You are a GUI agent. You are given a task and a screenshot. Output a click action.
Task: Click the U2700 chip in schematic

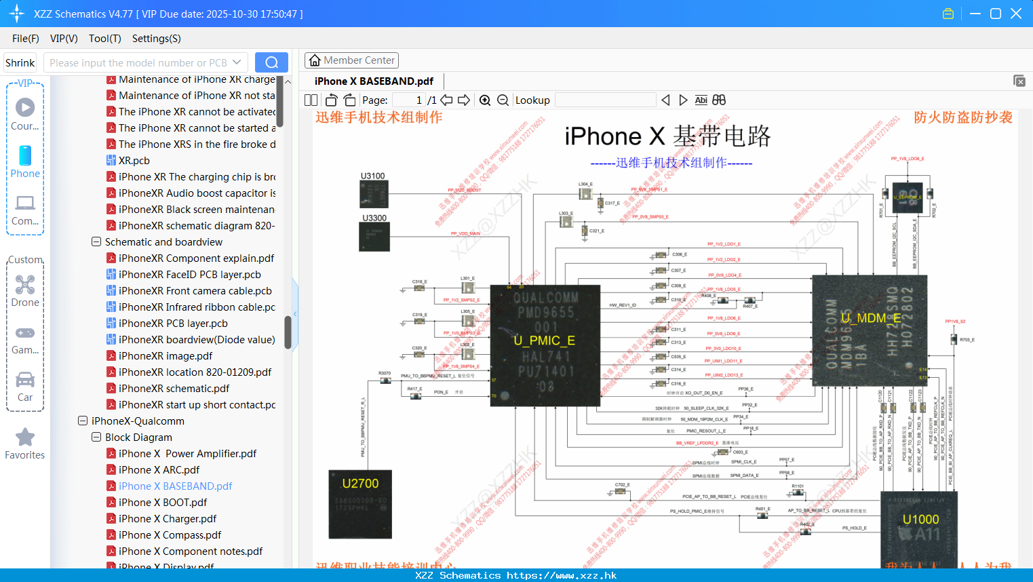pos(360,504)
